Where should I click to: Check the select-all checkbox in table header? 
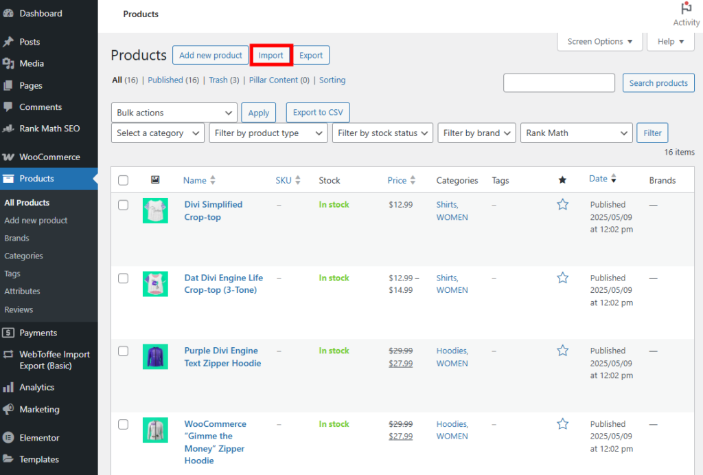pos(123,179)
